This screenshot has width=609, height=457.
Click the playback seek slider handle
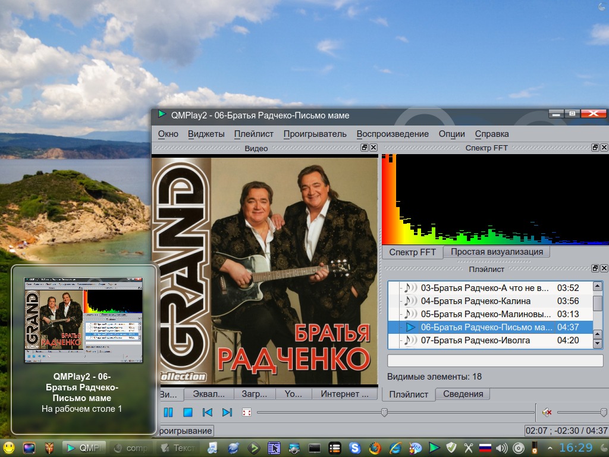(384, 412)
